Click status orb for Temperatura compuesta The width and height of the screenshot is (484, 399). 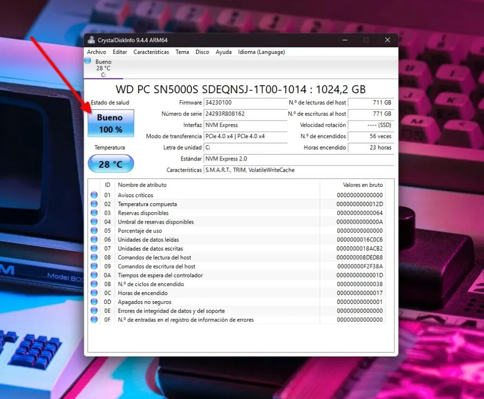point(94,204)
